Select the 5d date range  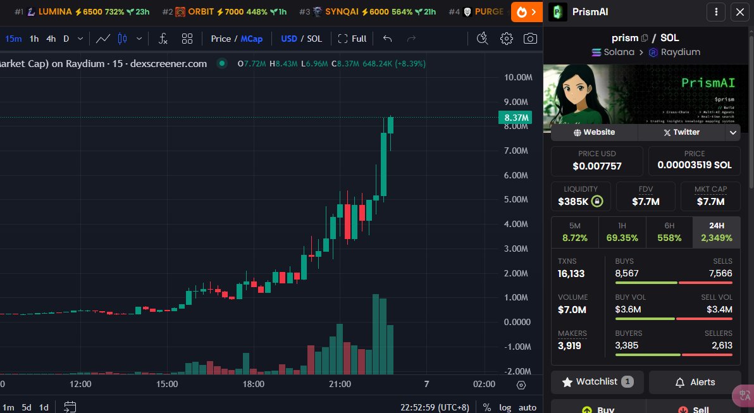point(27,407)
